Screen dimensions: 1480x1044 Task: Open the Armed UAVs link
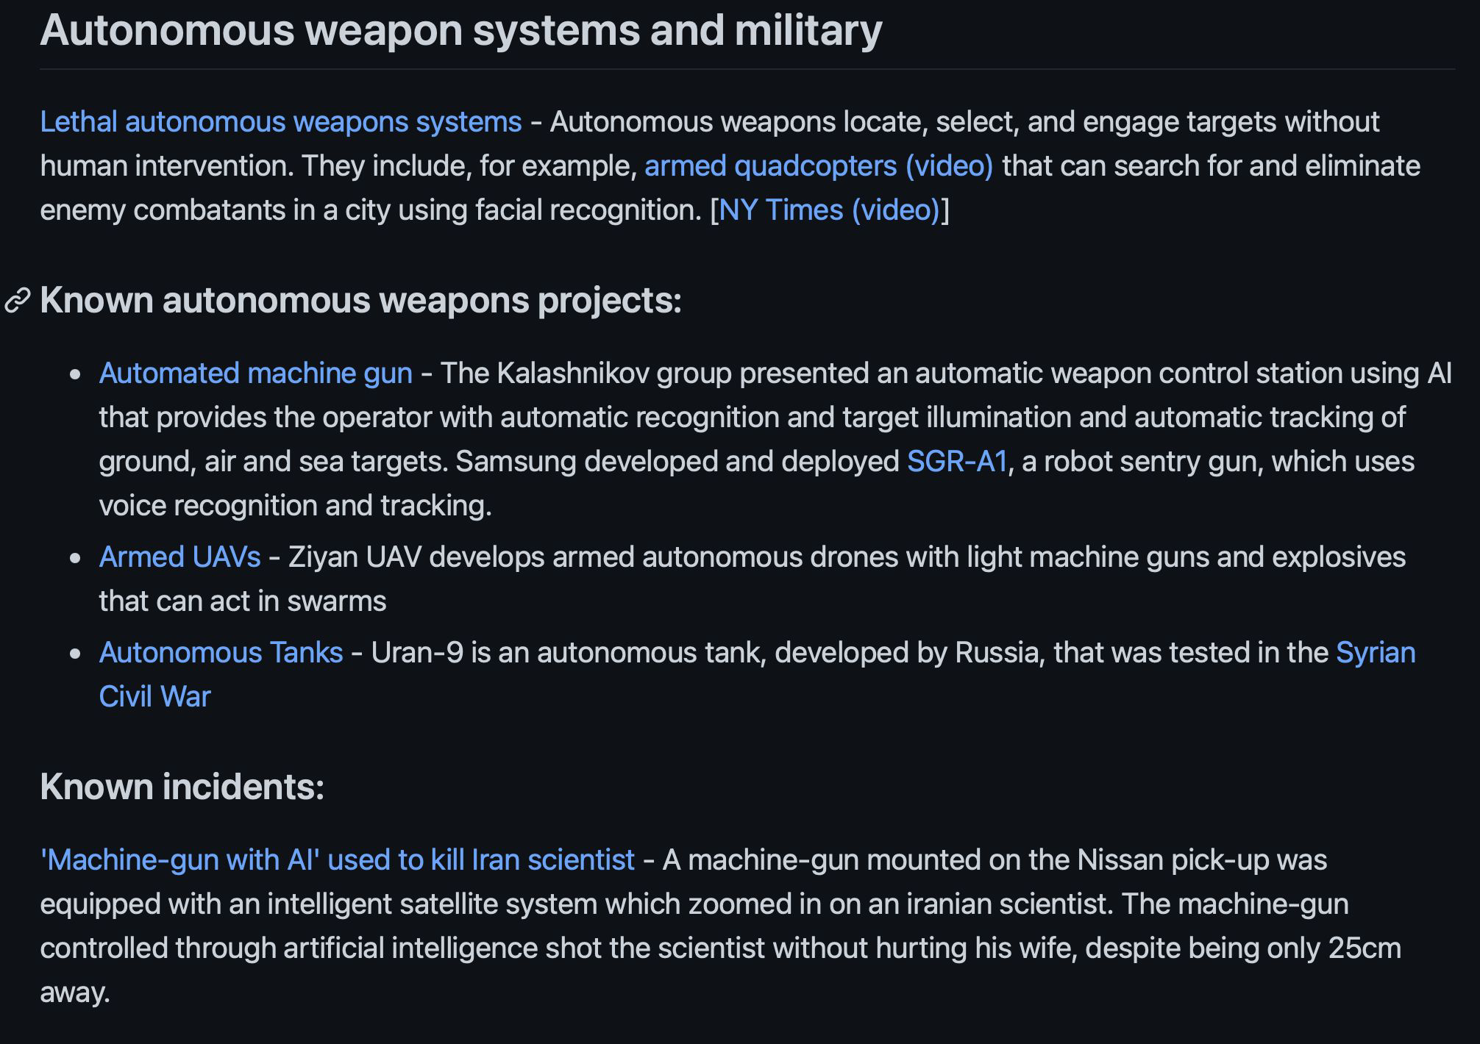pos(179,557)
